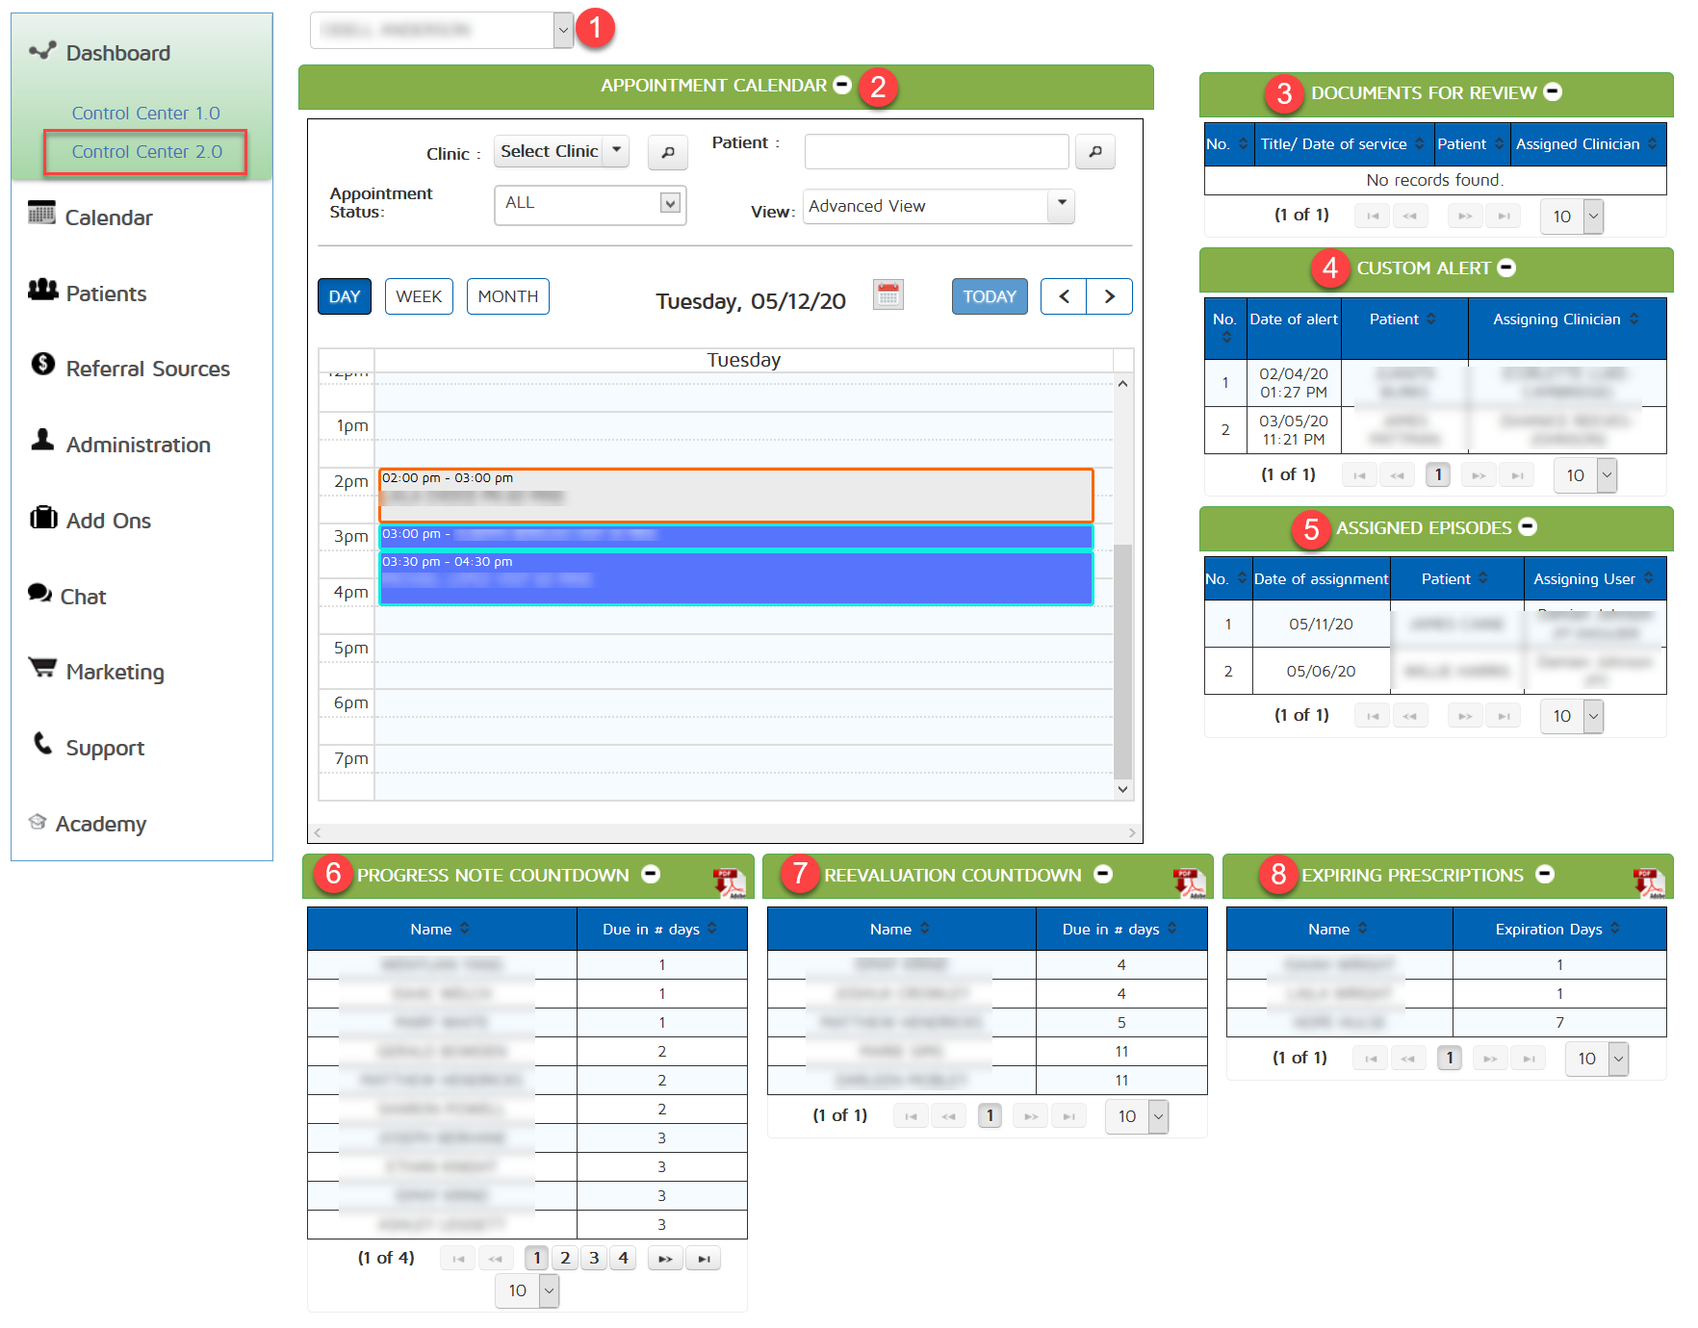This screenshot has width=1698, height=1328.
Task: Go to previous day in calendar
Action: (1064, 296)
